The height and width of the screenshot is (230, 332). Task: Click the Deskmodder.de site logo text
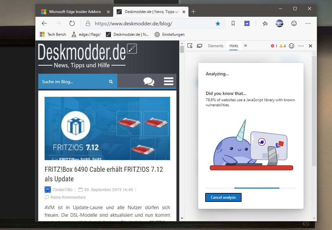click(x=82, y=52)
